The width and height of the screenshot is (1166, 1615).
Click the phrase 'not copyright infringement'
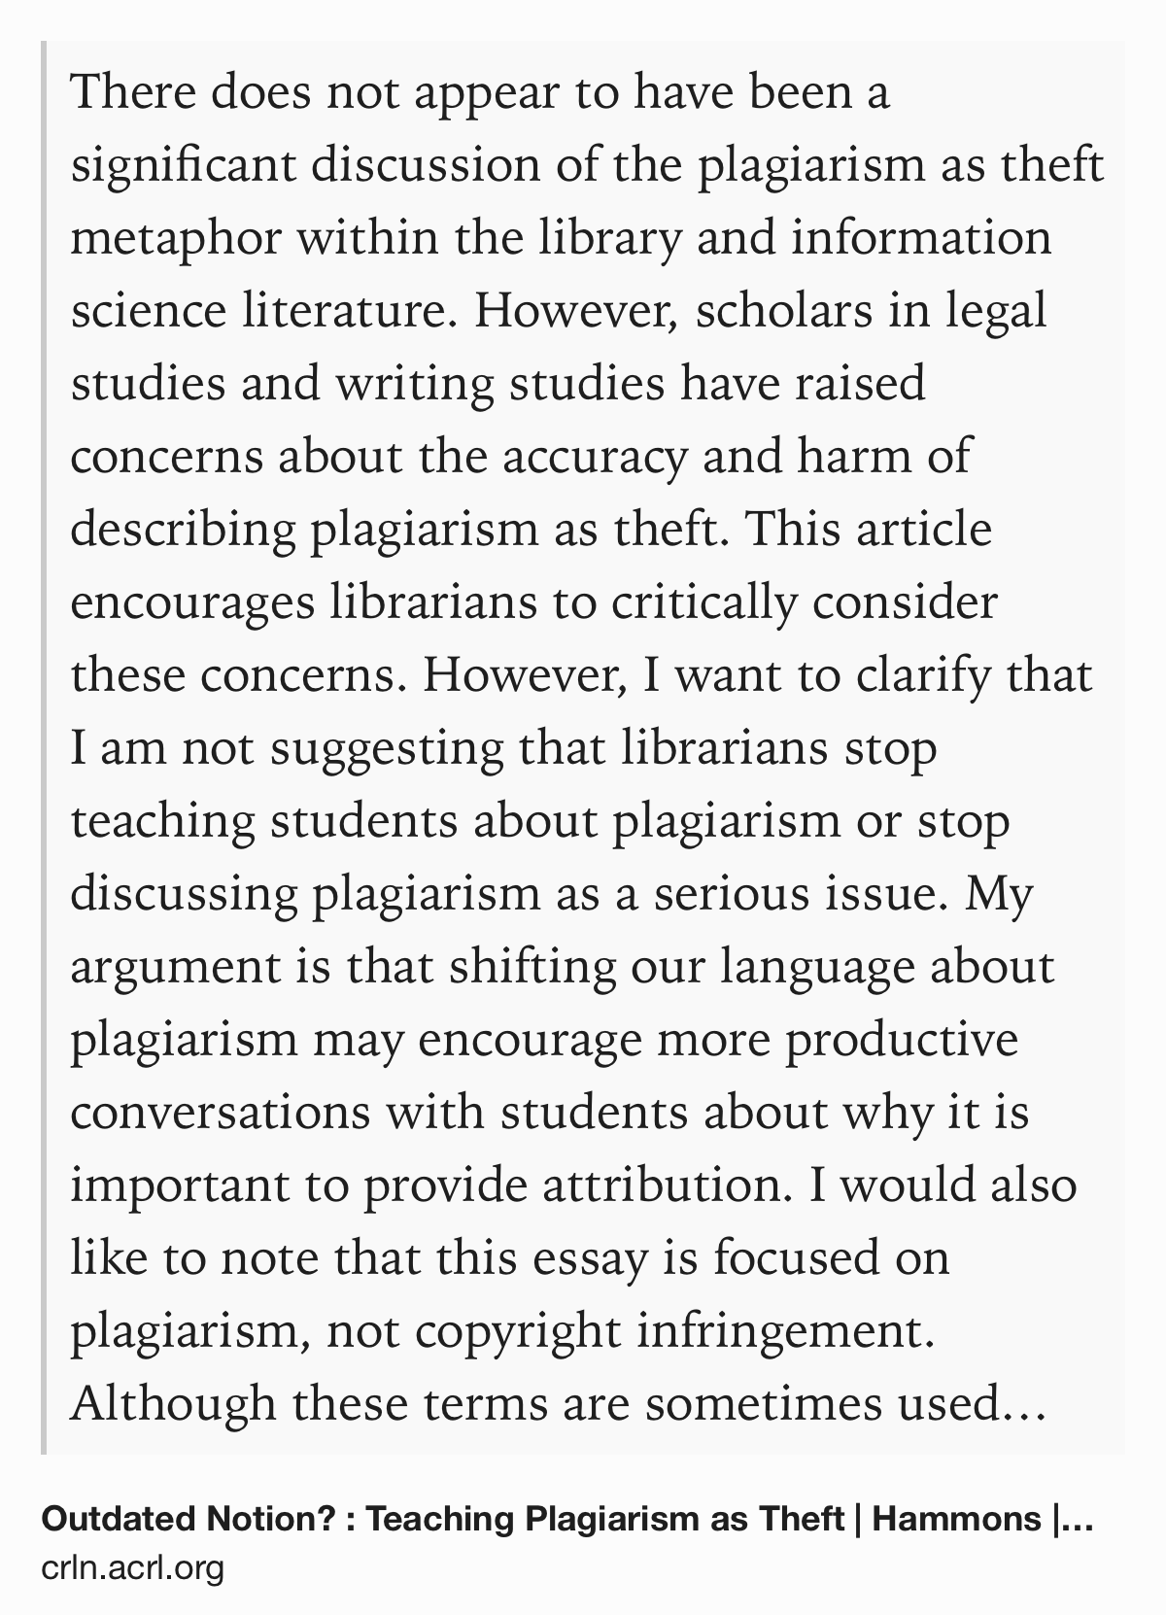(x=623, y=1333)
